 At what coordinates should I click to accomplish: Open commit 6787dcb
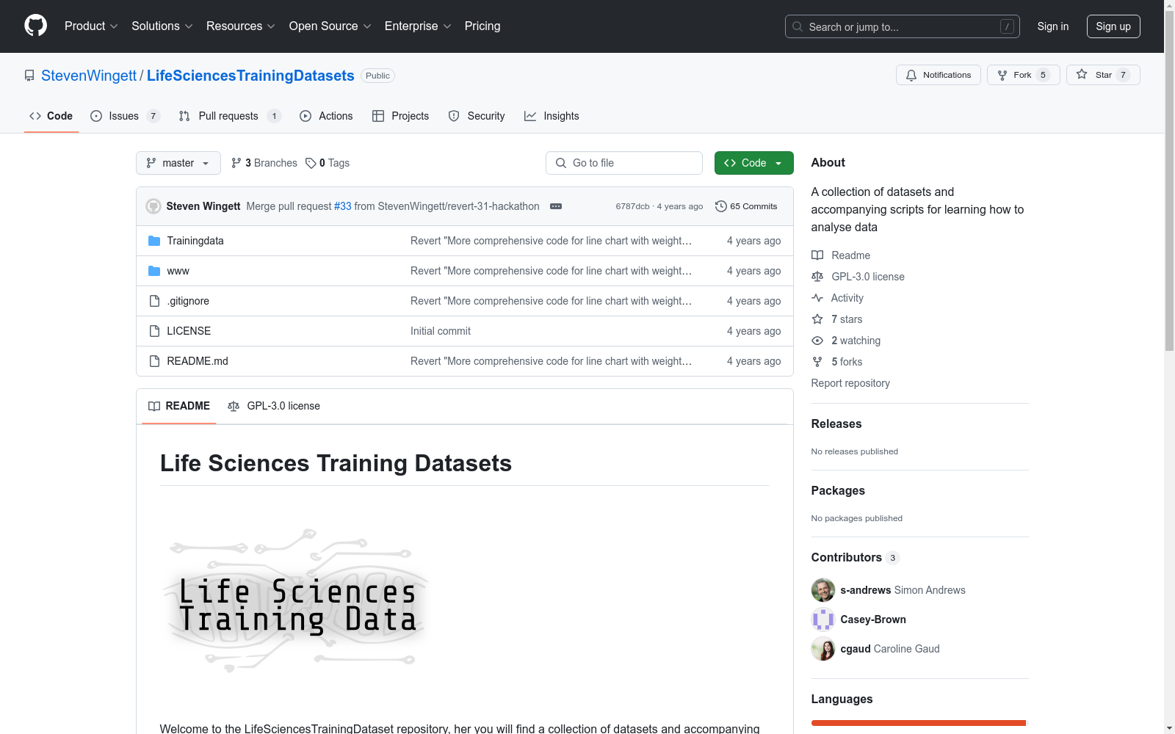[x=632, y=206]
